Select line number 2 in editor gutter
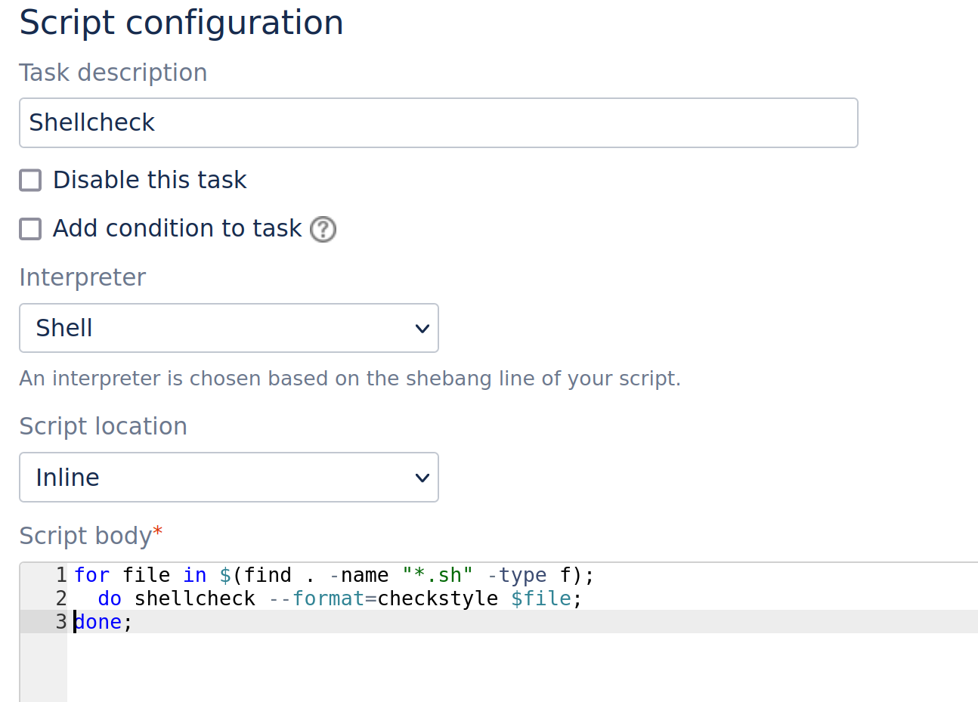Viewport: 978px width, 702px height. coord(61,598)
